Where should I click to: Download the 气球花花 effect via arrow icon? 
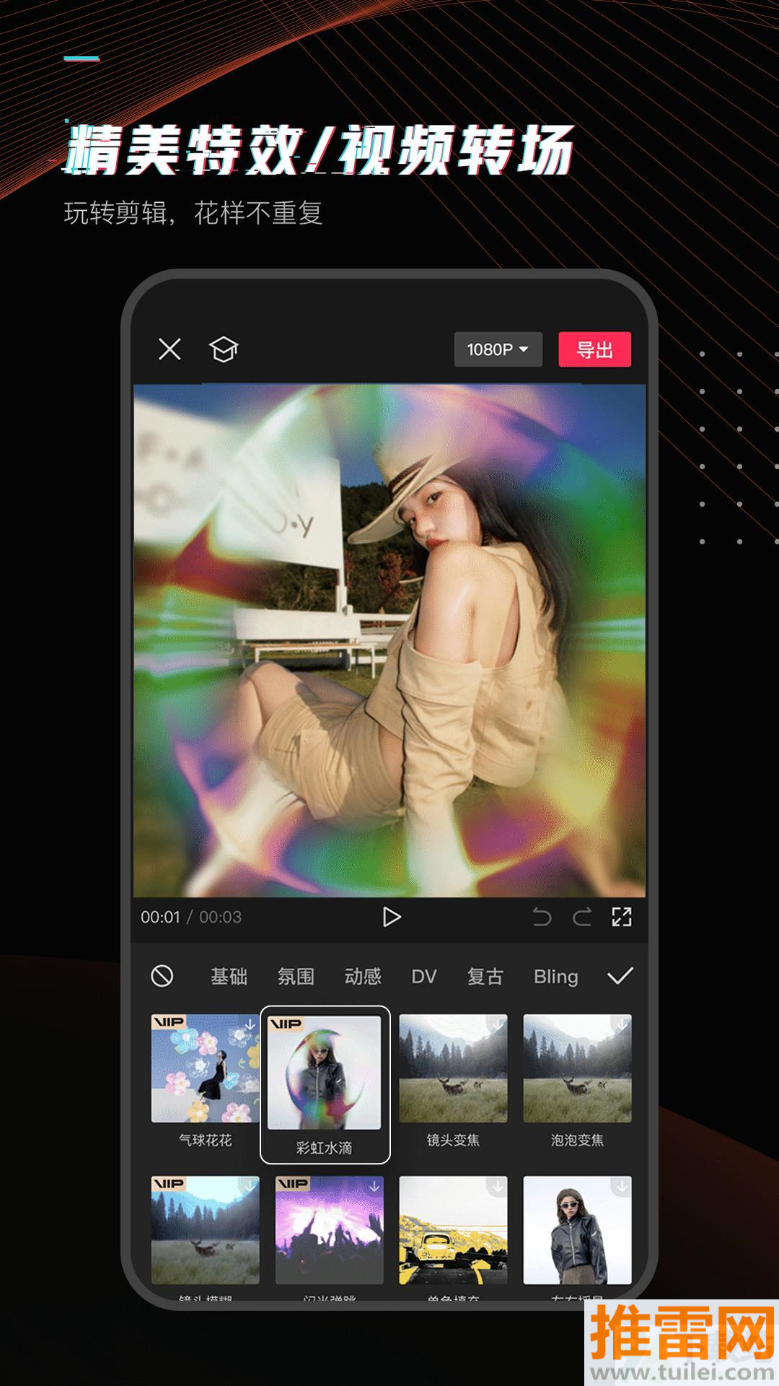click(250, 1024)
